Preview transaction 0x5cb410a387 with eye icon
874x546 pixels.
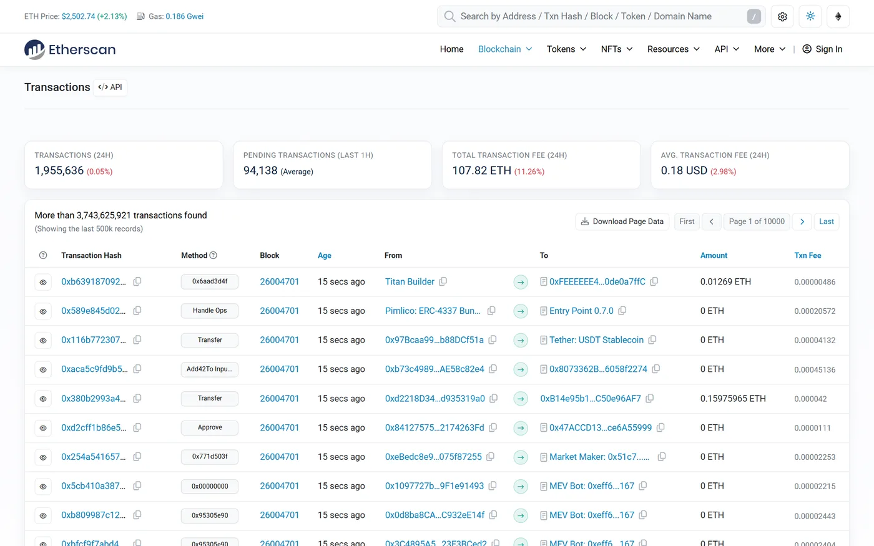pyautogui.click(x=43, y=486)
